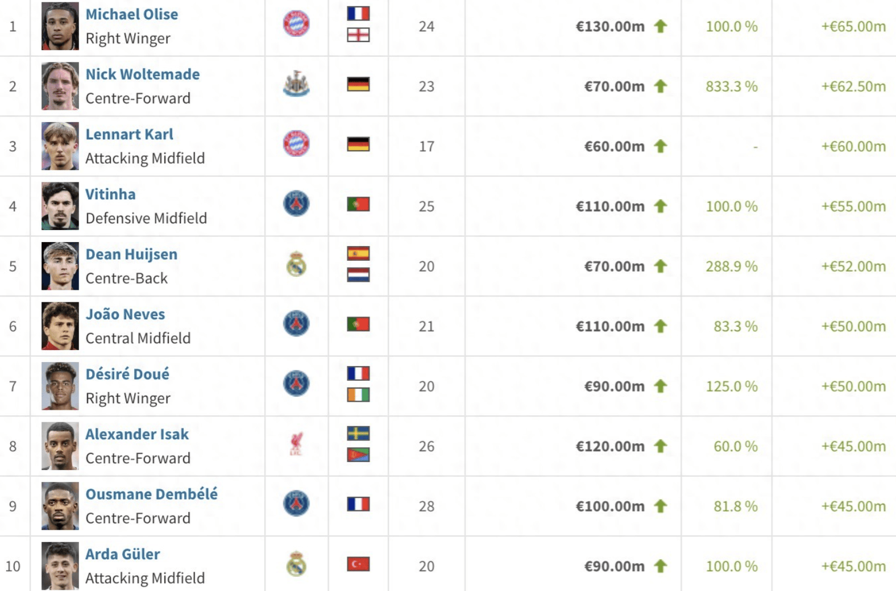Click Vitinha player portrait
Viewport: 896px width, 591px height.
click(60, 206)
